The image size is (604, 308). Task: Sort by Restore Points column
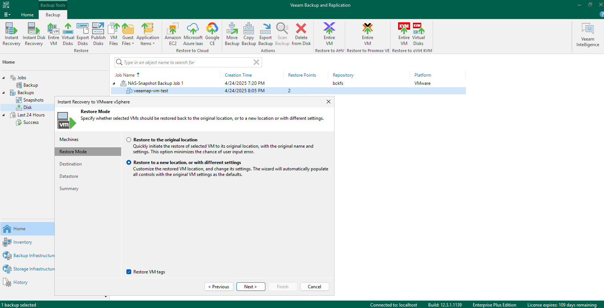click(x=302, y=75)
